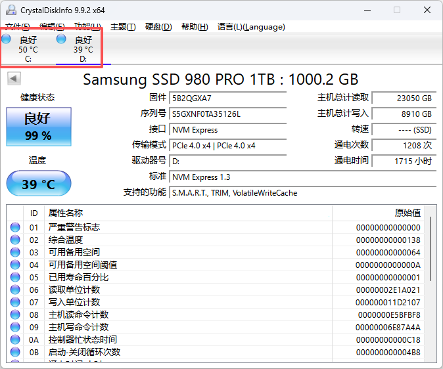The width and height of the screenshot is (443, 369).
Task: Select the 控制器忙状态时间 attribute name
Action: pyautogui.click(x=83, y=339)
